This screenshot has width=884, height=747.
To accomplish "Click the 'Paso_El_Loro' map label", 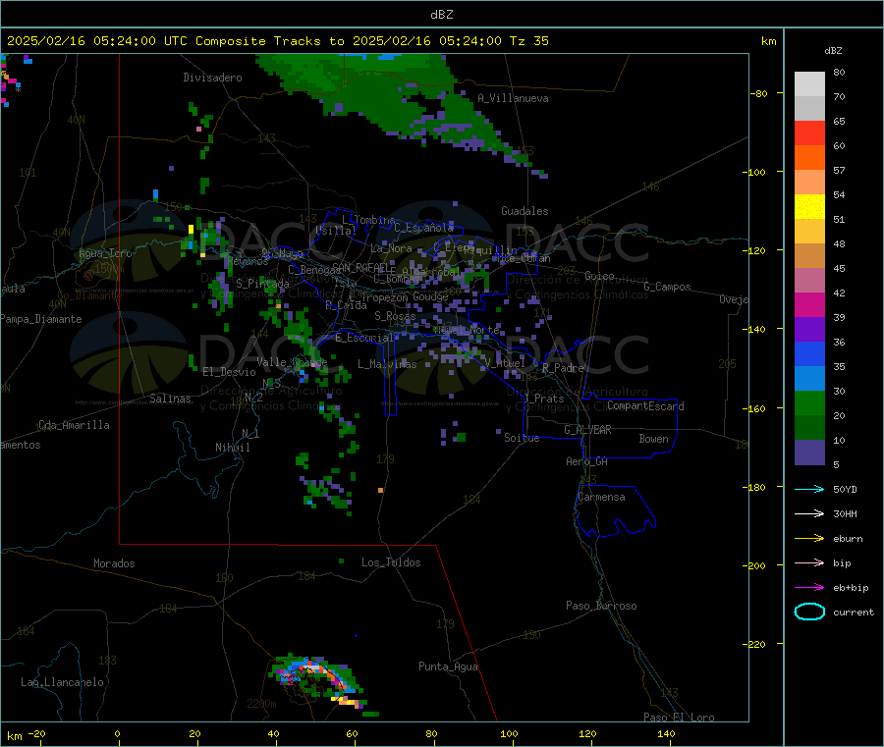I will click(680, 718).
